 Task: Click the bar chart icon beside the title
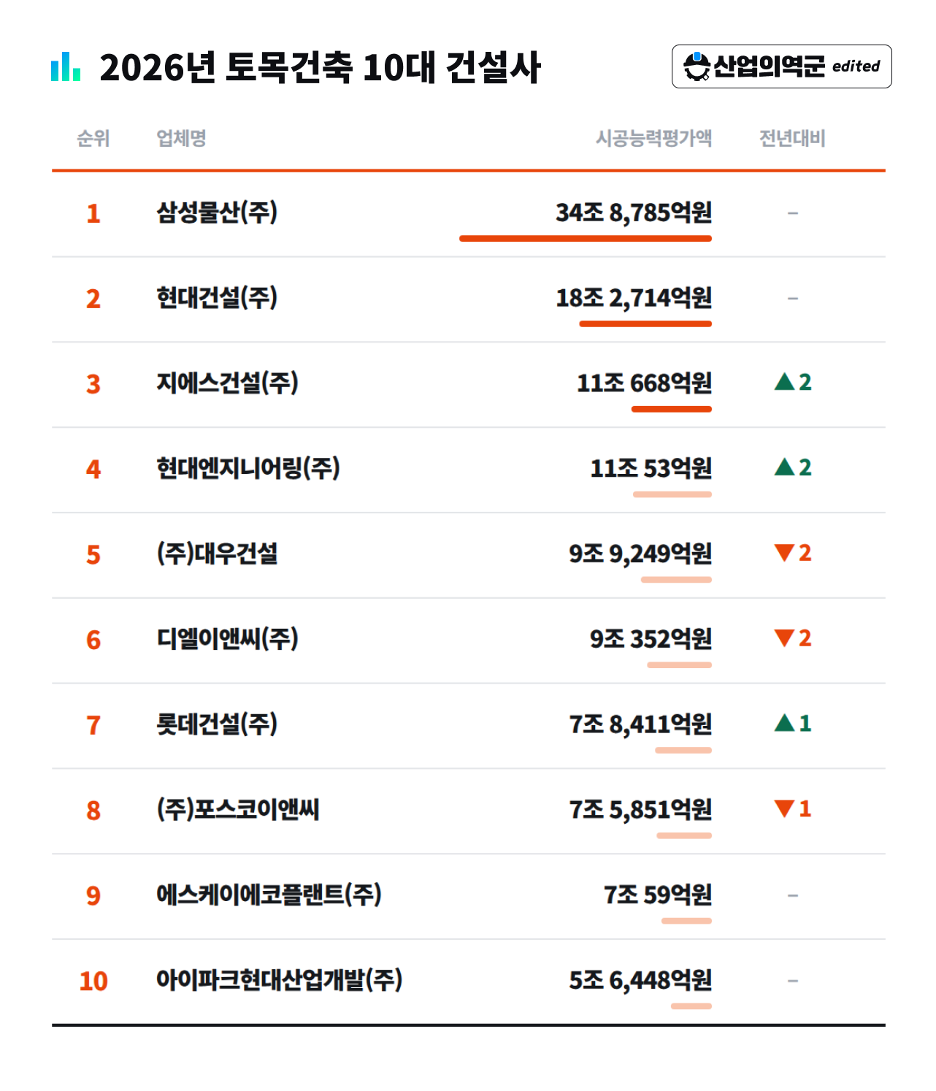coord(66,66)
